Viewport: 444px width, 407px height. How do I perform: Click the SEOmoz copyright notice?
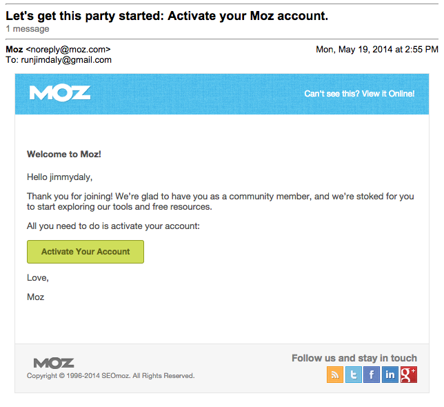pos(110,376)
